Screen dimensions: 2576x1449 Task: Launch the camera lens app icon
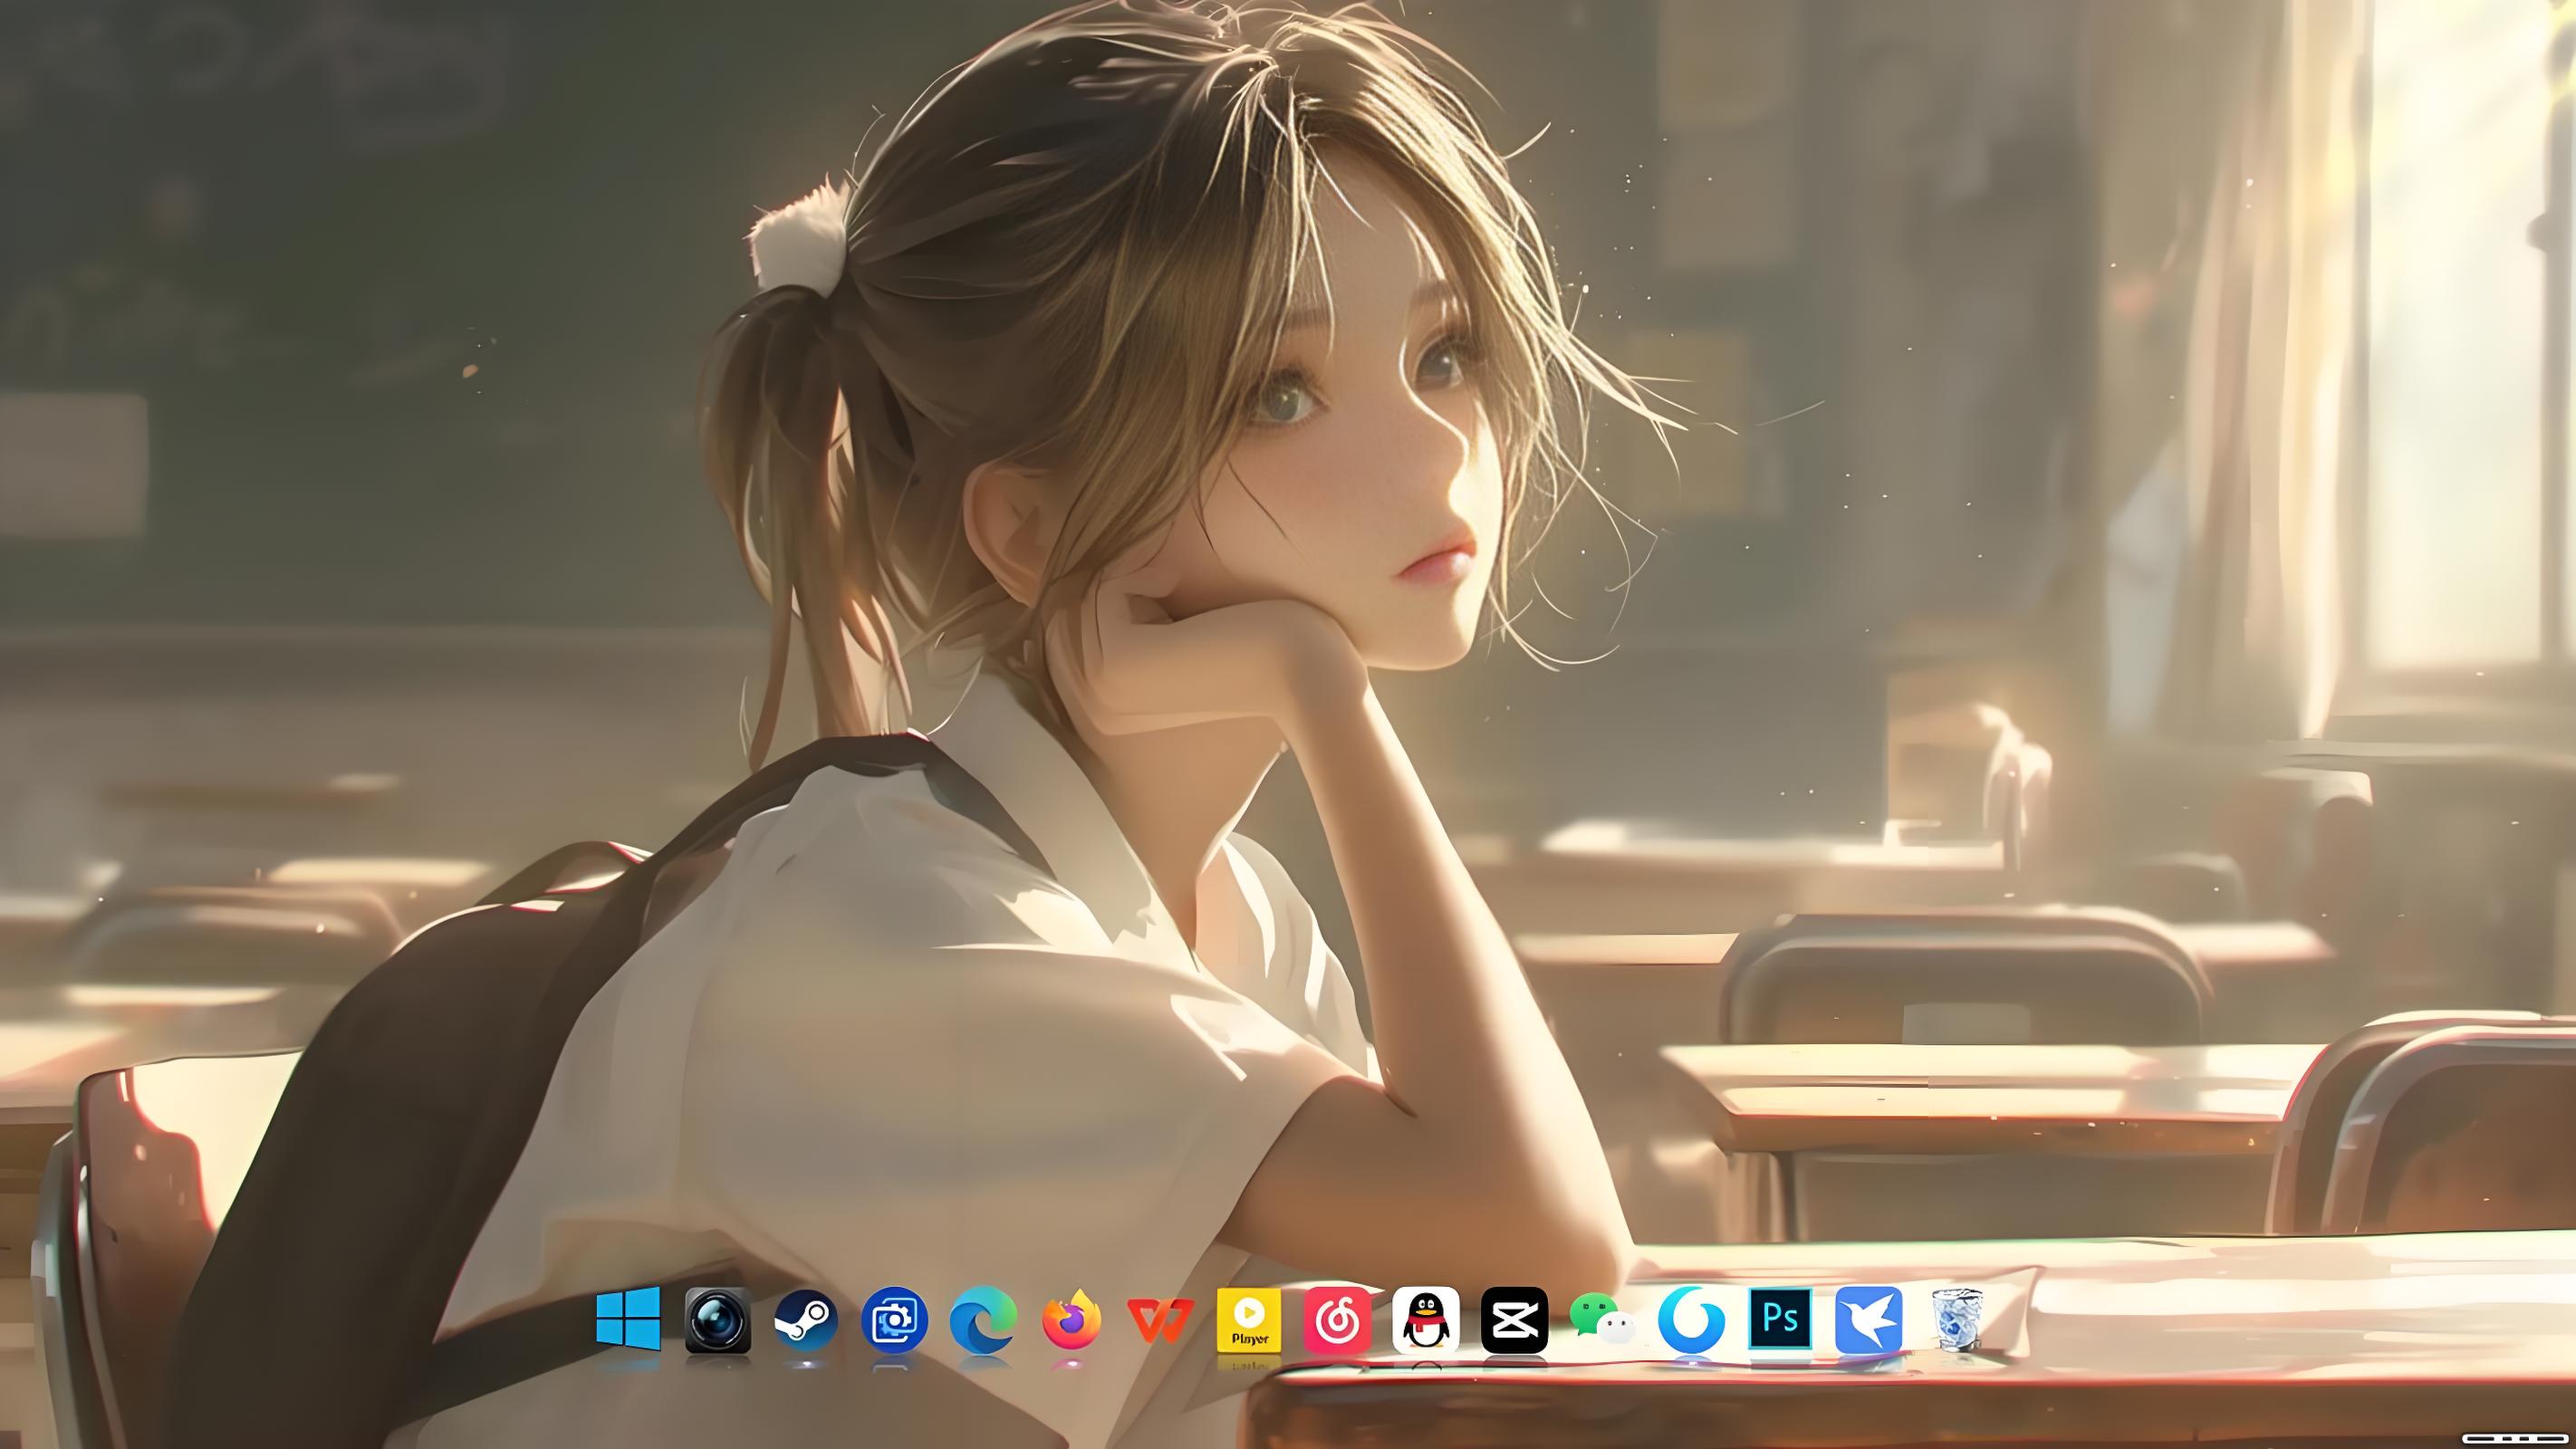click(x=717, y=1320)
